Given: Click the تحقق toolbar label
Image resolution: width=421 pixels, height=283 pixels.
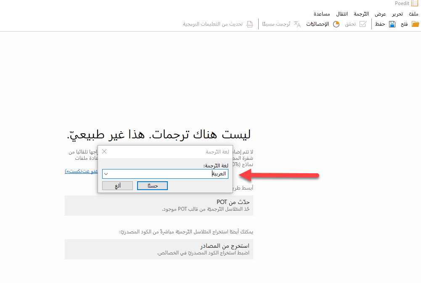Looking at the screenshot, I should pos(350,24).
